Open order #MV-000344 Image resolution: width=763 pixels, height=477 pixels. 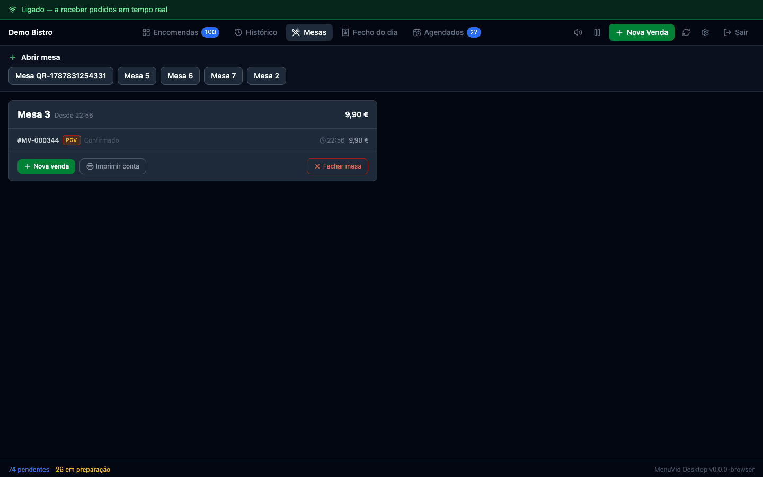[x=193, y=140]
